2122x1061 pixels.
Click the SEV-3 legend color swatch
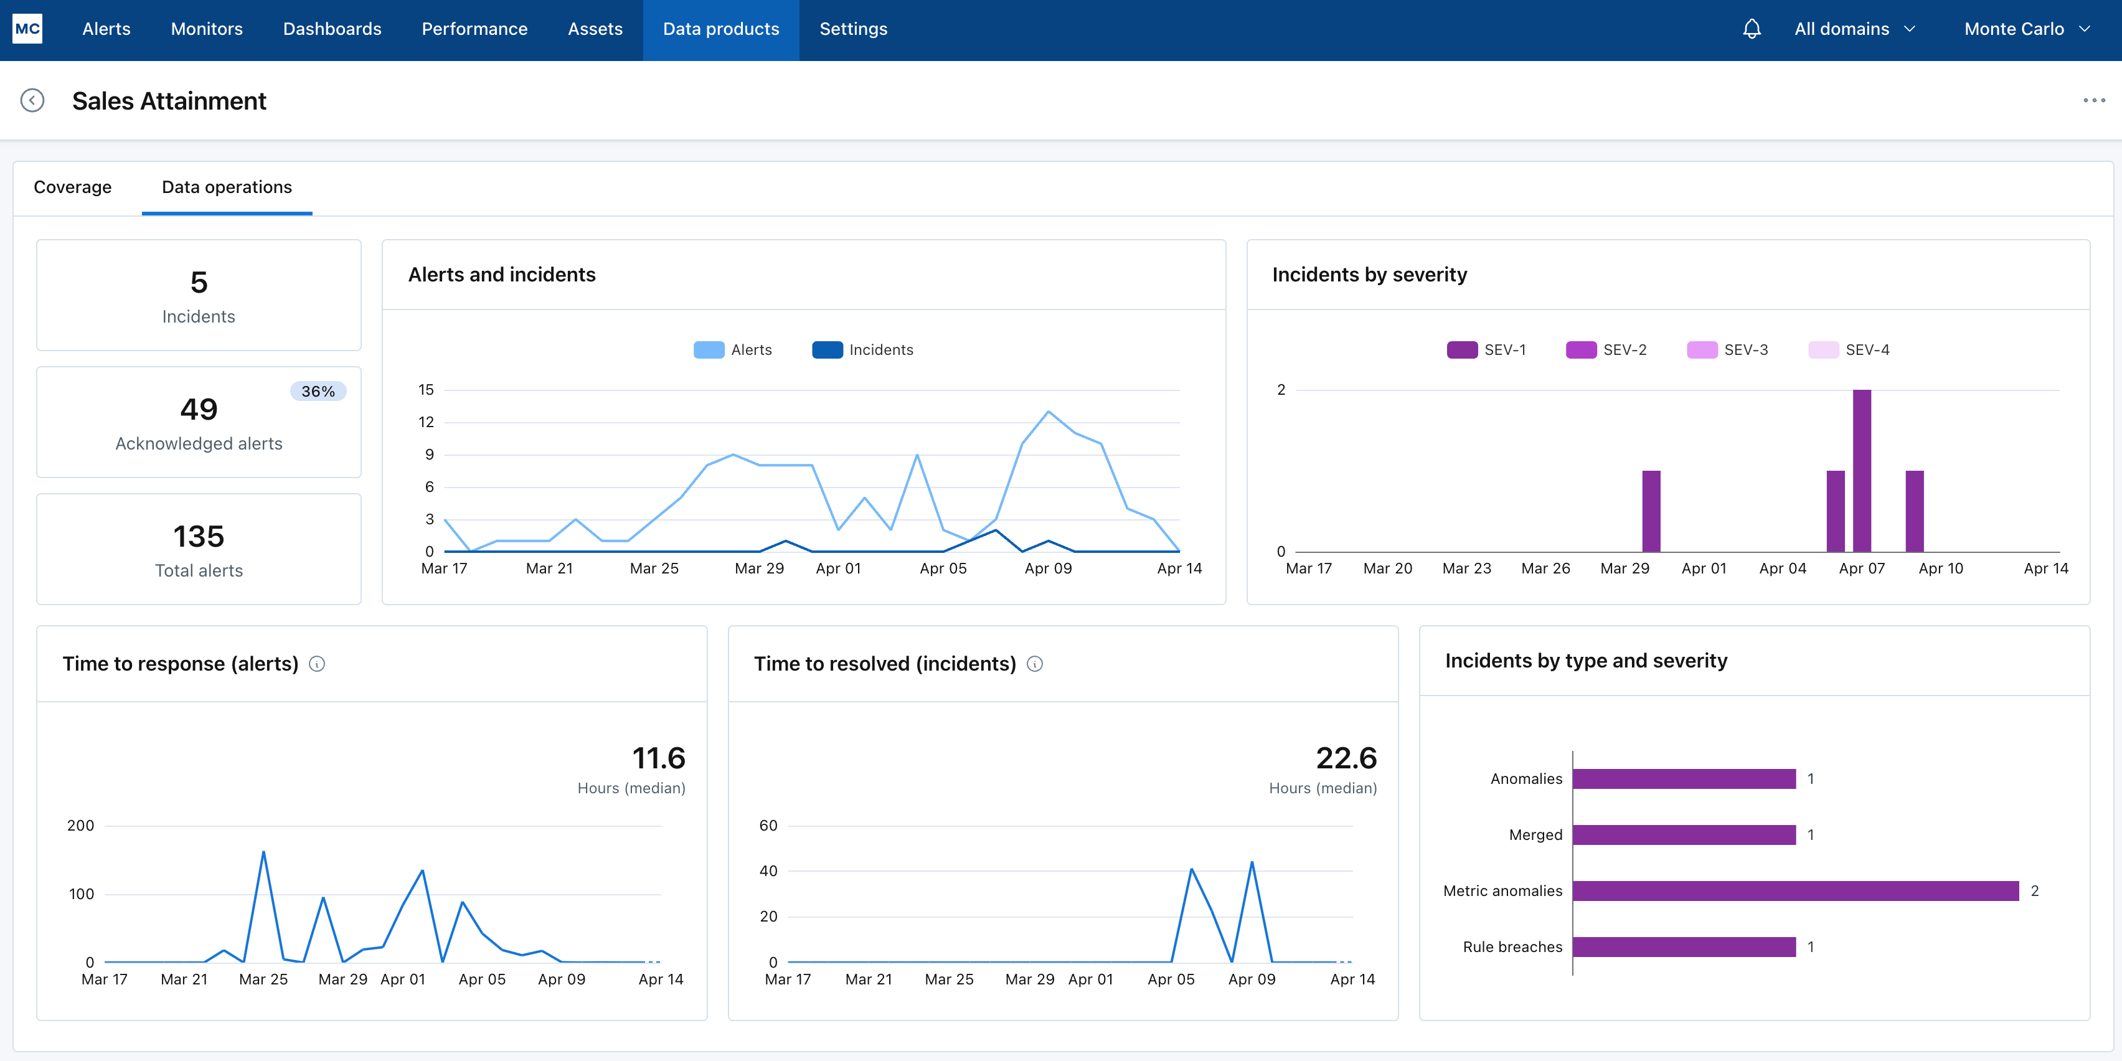click(1702, 350)
